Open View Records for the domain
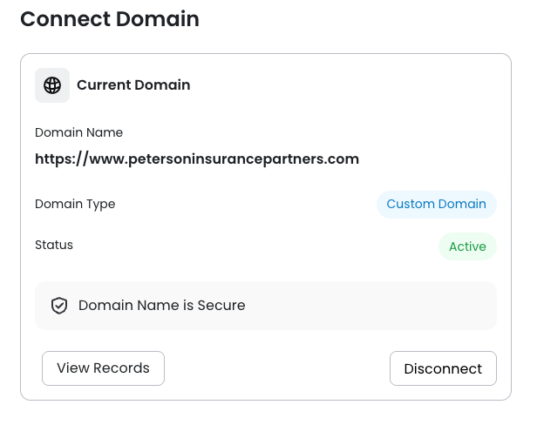This screenshot has width=537, height=425. [103, 368]
